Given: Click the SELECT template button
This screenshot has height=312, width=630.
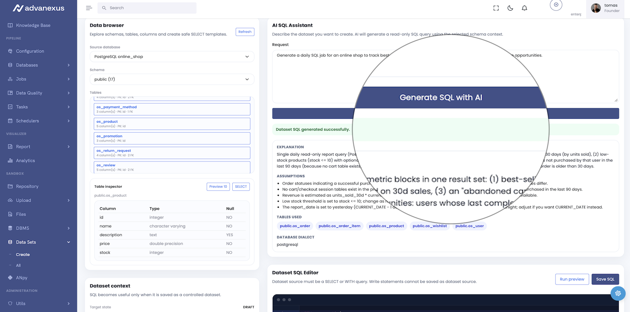Looking at the screenshot, I should 241,187.
